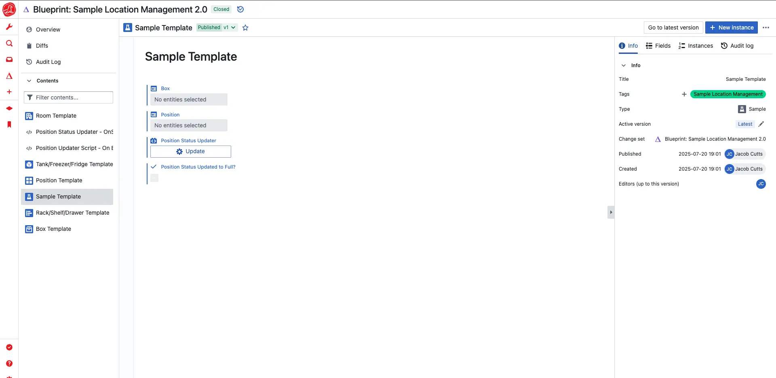Star the Sample Template as favorite
Image resolution: width=776 pixels, height=378 pixels.
tap(245, 27)
